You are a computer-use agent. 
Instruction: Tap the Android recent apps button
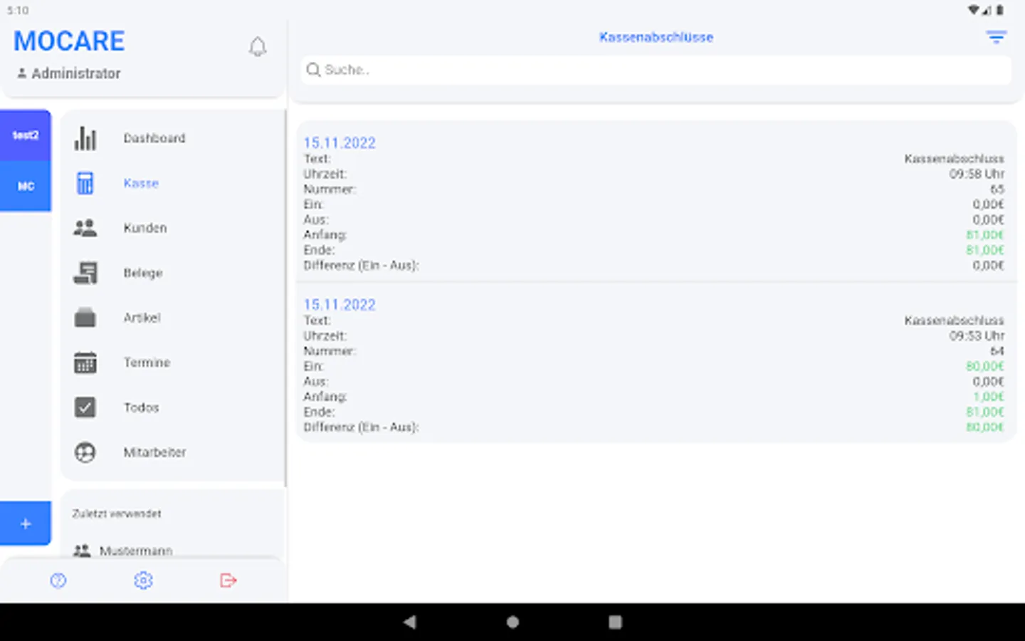[615, 622]
